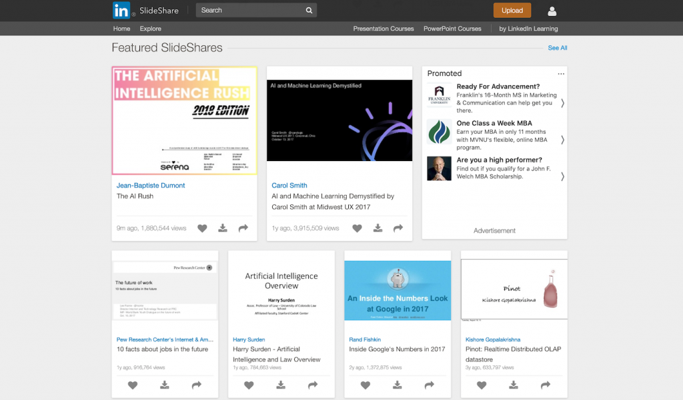Open Presentation Courses
The image size is (683, 400).
[384, 29]
